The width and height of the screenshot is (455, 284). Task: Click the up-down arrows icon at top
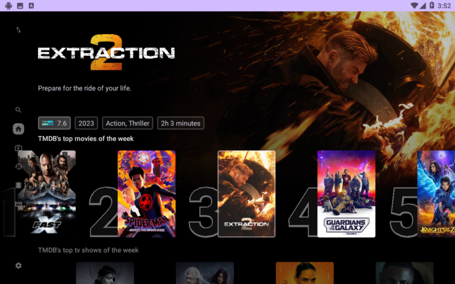pos(18,30)
